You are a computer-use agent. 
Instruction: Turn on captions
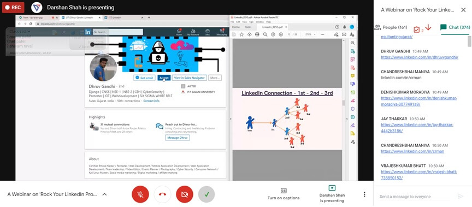[x=284, y=194]
